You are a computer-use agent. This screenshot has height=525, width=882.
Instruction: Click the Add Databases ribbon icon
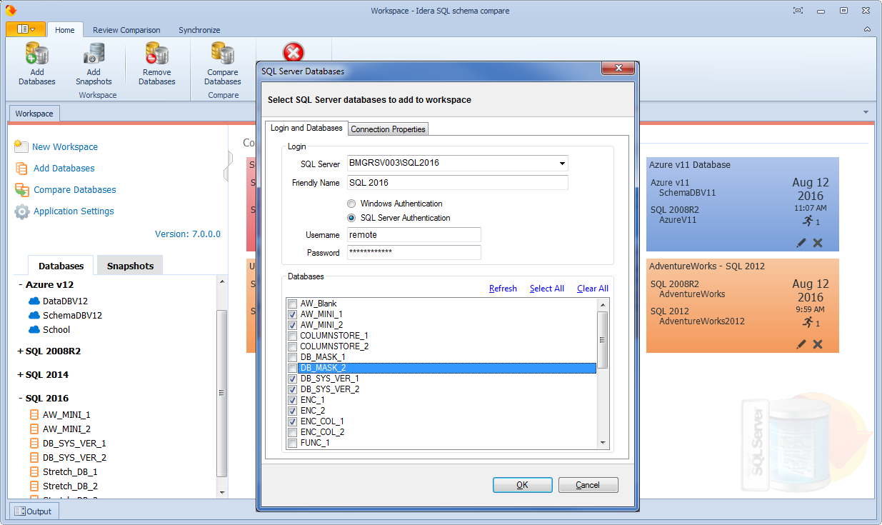(36, 54)
